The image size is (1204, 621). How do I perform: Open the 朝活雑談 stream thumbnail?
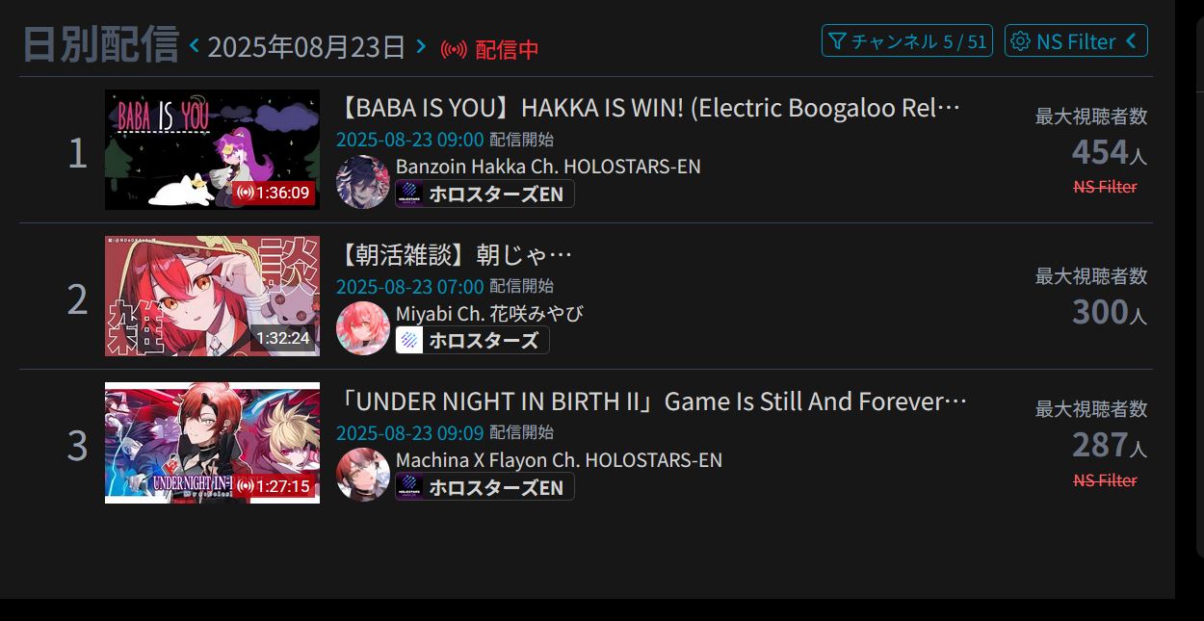pos(212,296)
